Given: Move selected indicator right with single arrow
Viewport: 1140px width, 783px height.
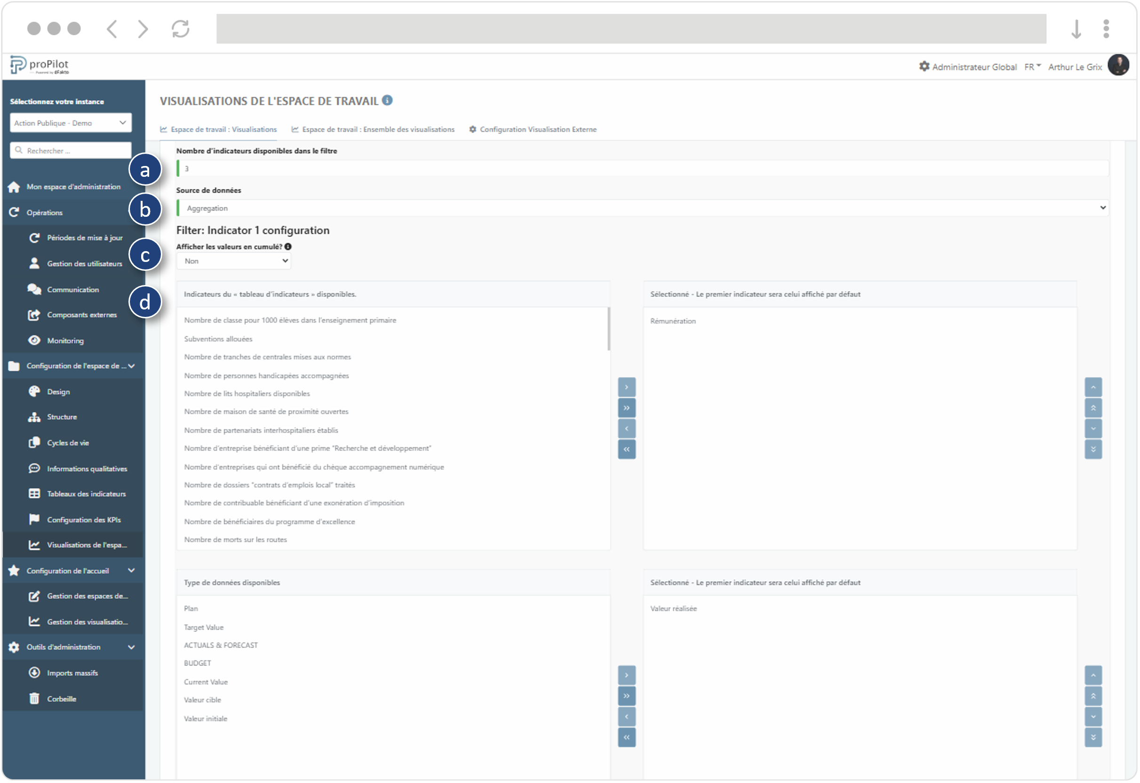Looking at the screenshot, I should 627,388.
